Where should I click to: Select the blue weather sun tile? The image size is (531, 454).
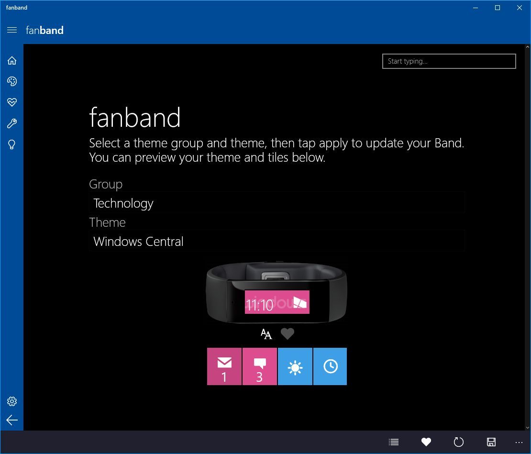[295, 366]
